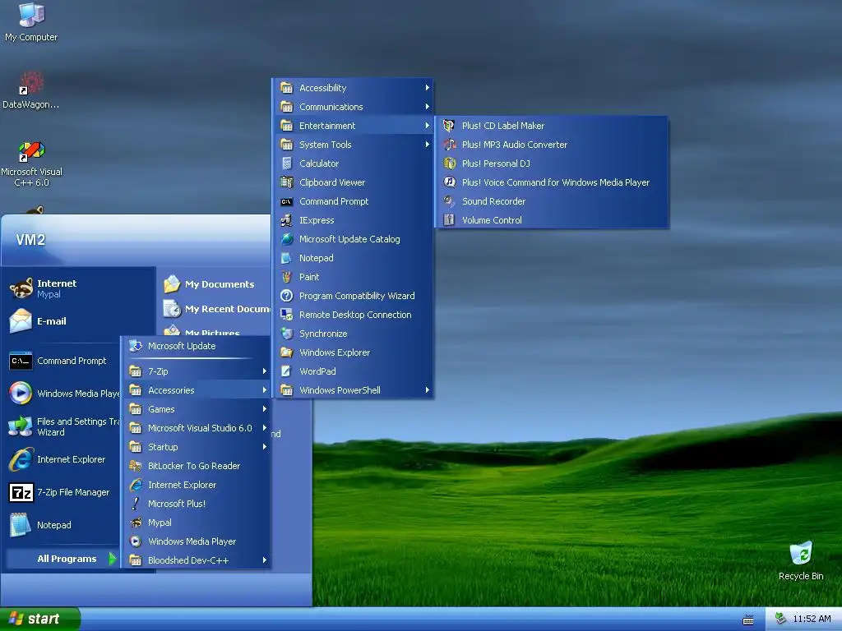Click the Start button
Viewport: 842px width, 631px height.
point(40,619)
